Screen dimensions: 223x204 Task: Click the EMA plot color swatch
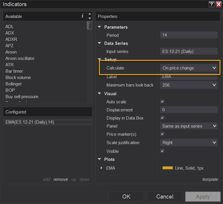click(x=168, y=168)
